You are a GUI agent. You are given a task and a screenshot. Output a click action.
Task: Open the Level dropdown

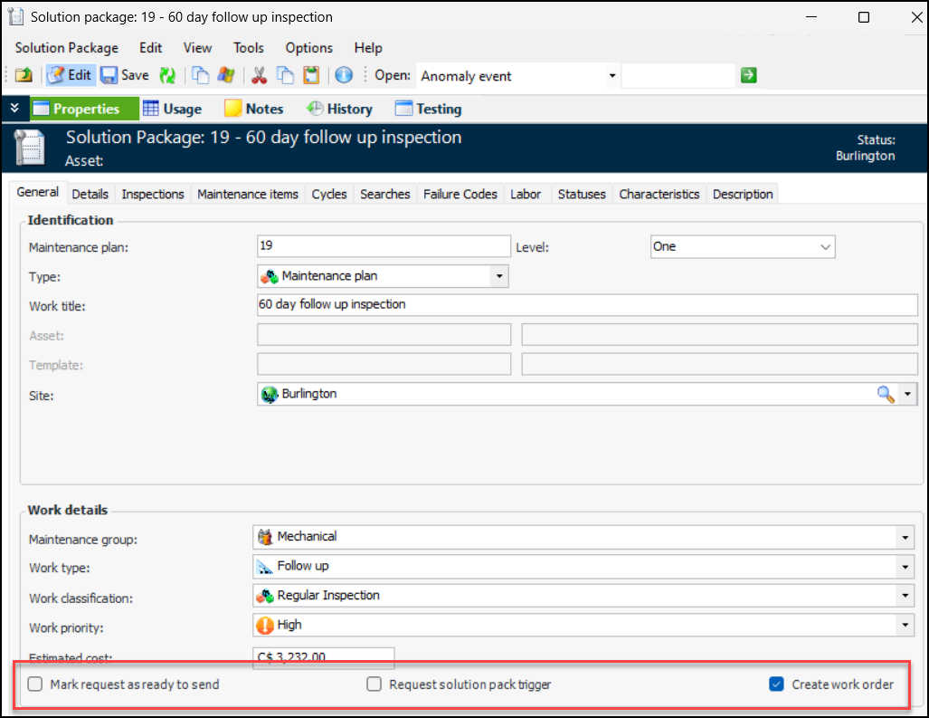click(825, 246)
